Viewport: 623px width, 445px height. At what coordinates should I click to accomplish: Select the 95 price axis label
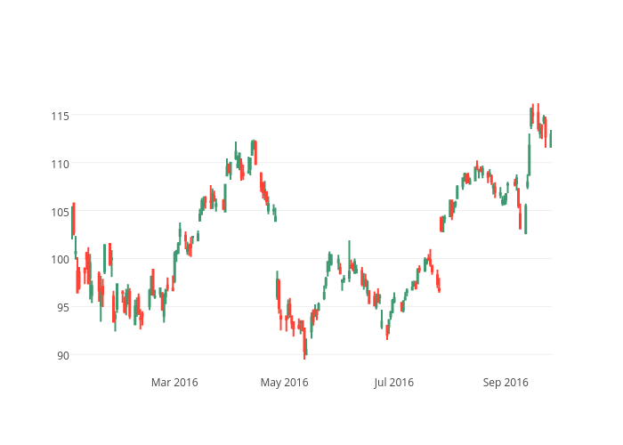pos(62,307)
